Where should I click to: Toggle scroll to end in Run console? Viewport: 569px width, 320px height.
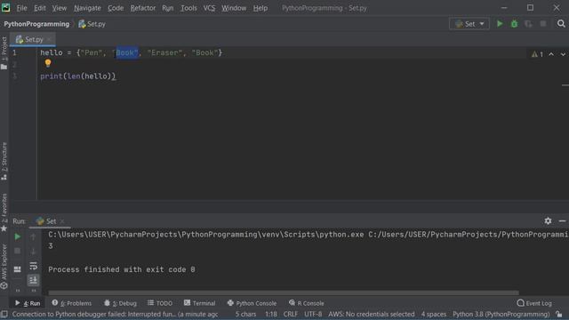[x=33, y=280]
